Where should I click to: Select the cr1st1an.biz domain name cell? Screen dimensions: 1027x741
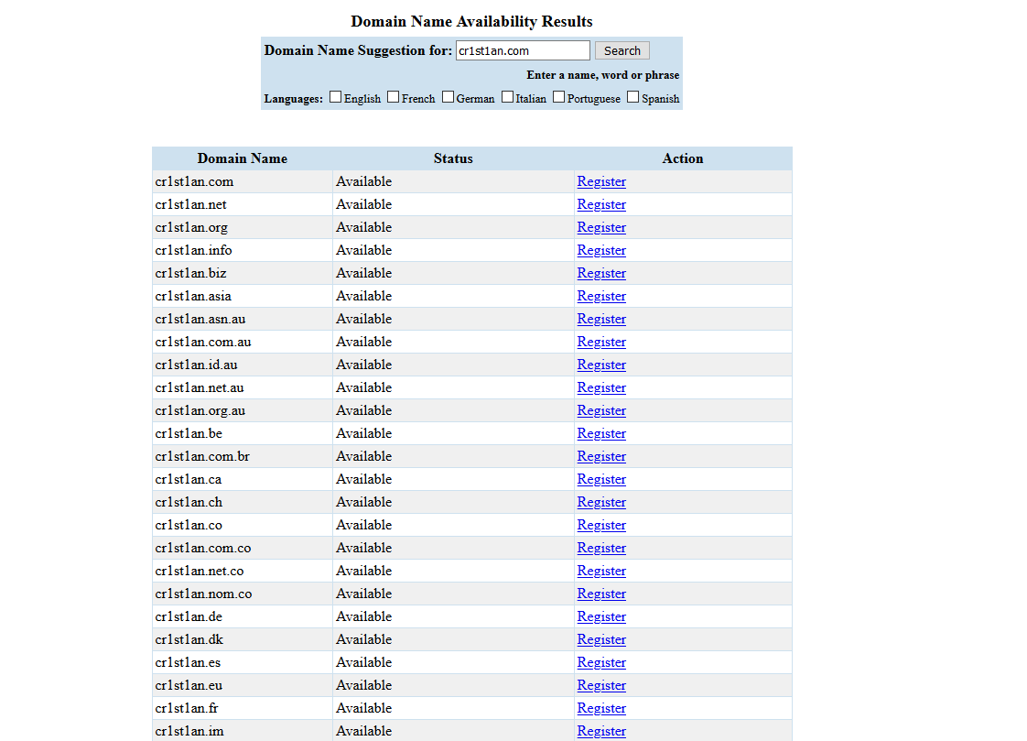pyautogui.click(x=243, y=273)
